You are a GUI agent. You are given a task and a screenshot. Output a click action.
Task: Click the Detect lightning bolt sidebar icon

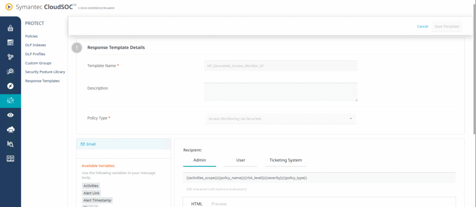pyautogui.click(x=10, y=86)
